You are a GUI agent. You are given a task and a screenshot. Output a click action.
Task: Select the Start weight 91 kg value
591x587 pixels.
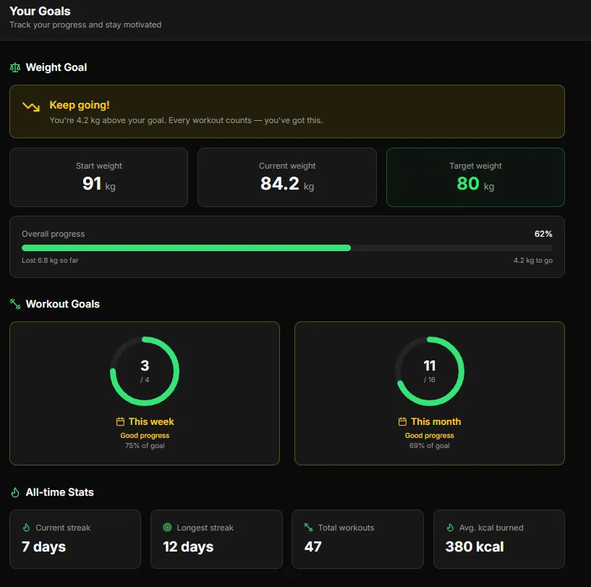pyautogui.click(x=99, y=184)
